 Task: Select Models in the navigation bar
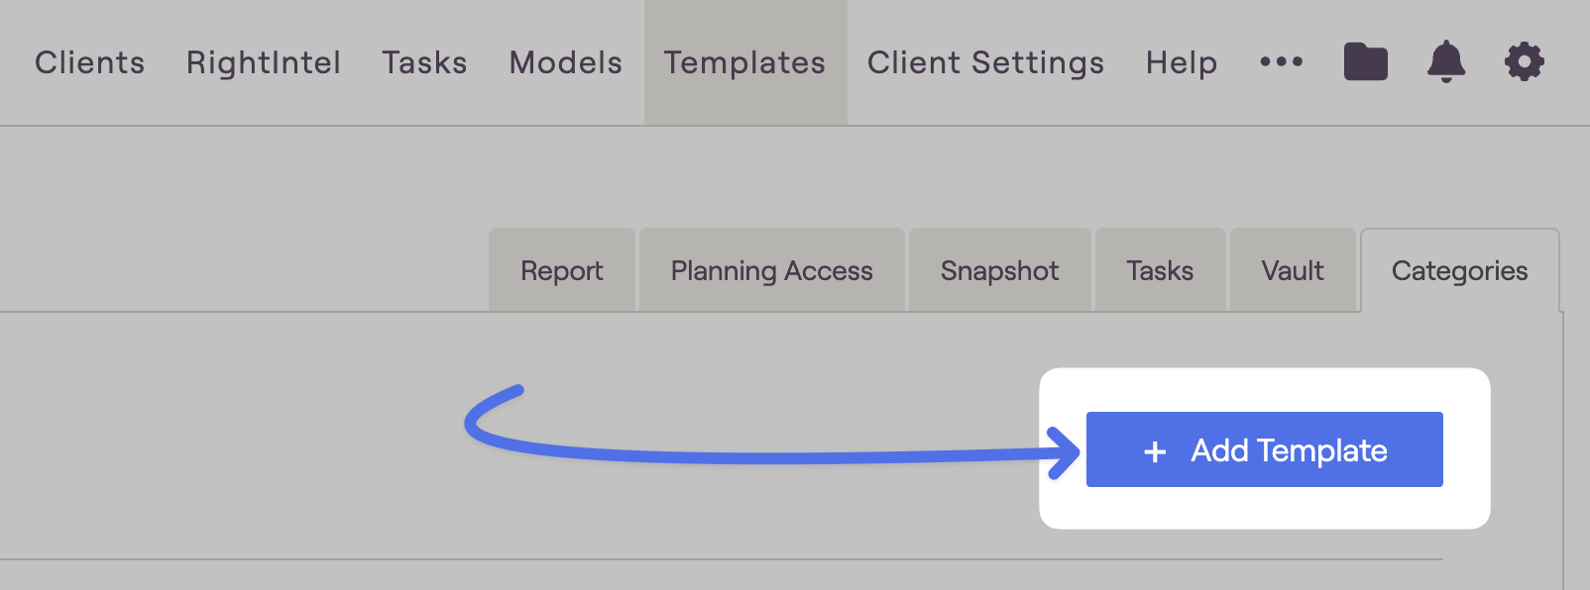566,62
